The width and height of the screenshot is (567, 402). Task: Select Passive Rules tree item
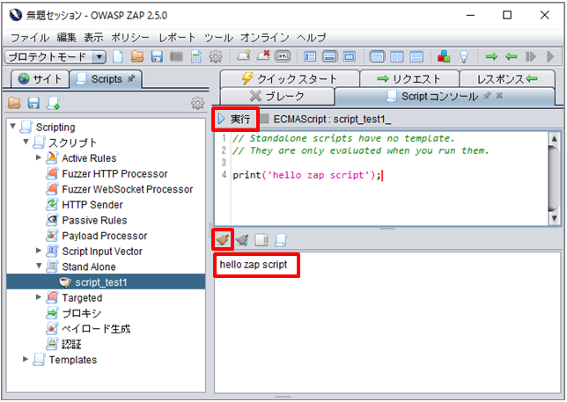pos(87,220)
